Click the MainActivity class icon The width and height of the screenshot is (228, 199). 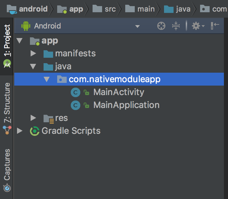click(75, 92)
